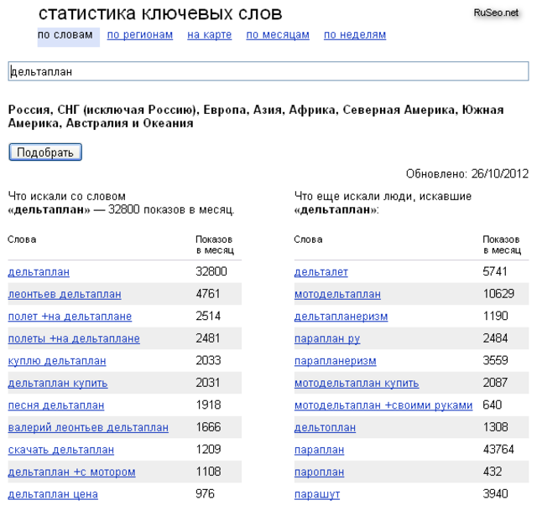Image resolution: width=537 pixels, height=505 pixels.
Task: Open the 'куплю дельтаплан' link
Action: pos(57,361)
